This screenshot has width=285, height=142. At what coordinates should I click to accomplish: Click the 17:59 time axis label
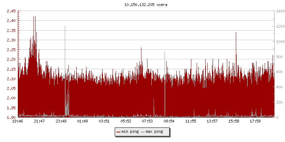(255, 121)
